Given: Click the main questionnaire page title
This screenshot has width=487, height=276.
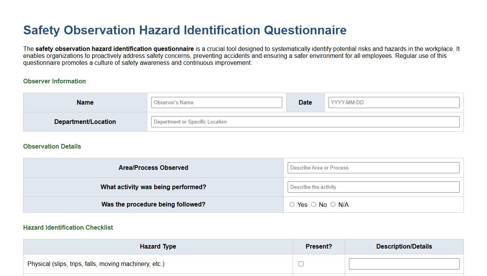Looking at the screenshot, I should pyautogui.click(x=185, y=30).
